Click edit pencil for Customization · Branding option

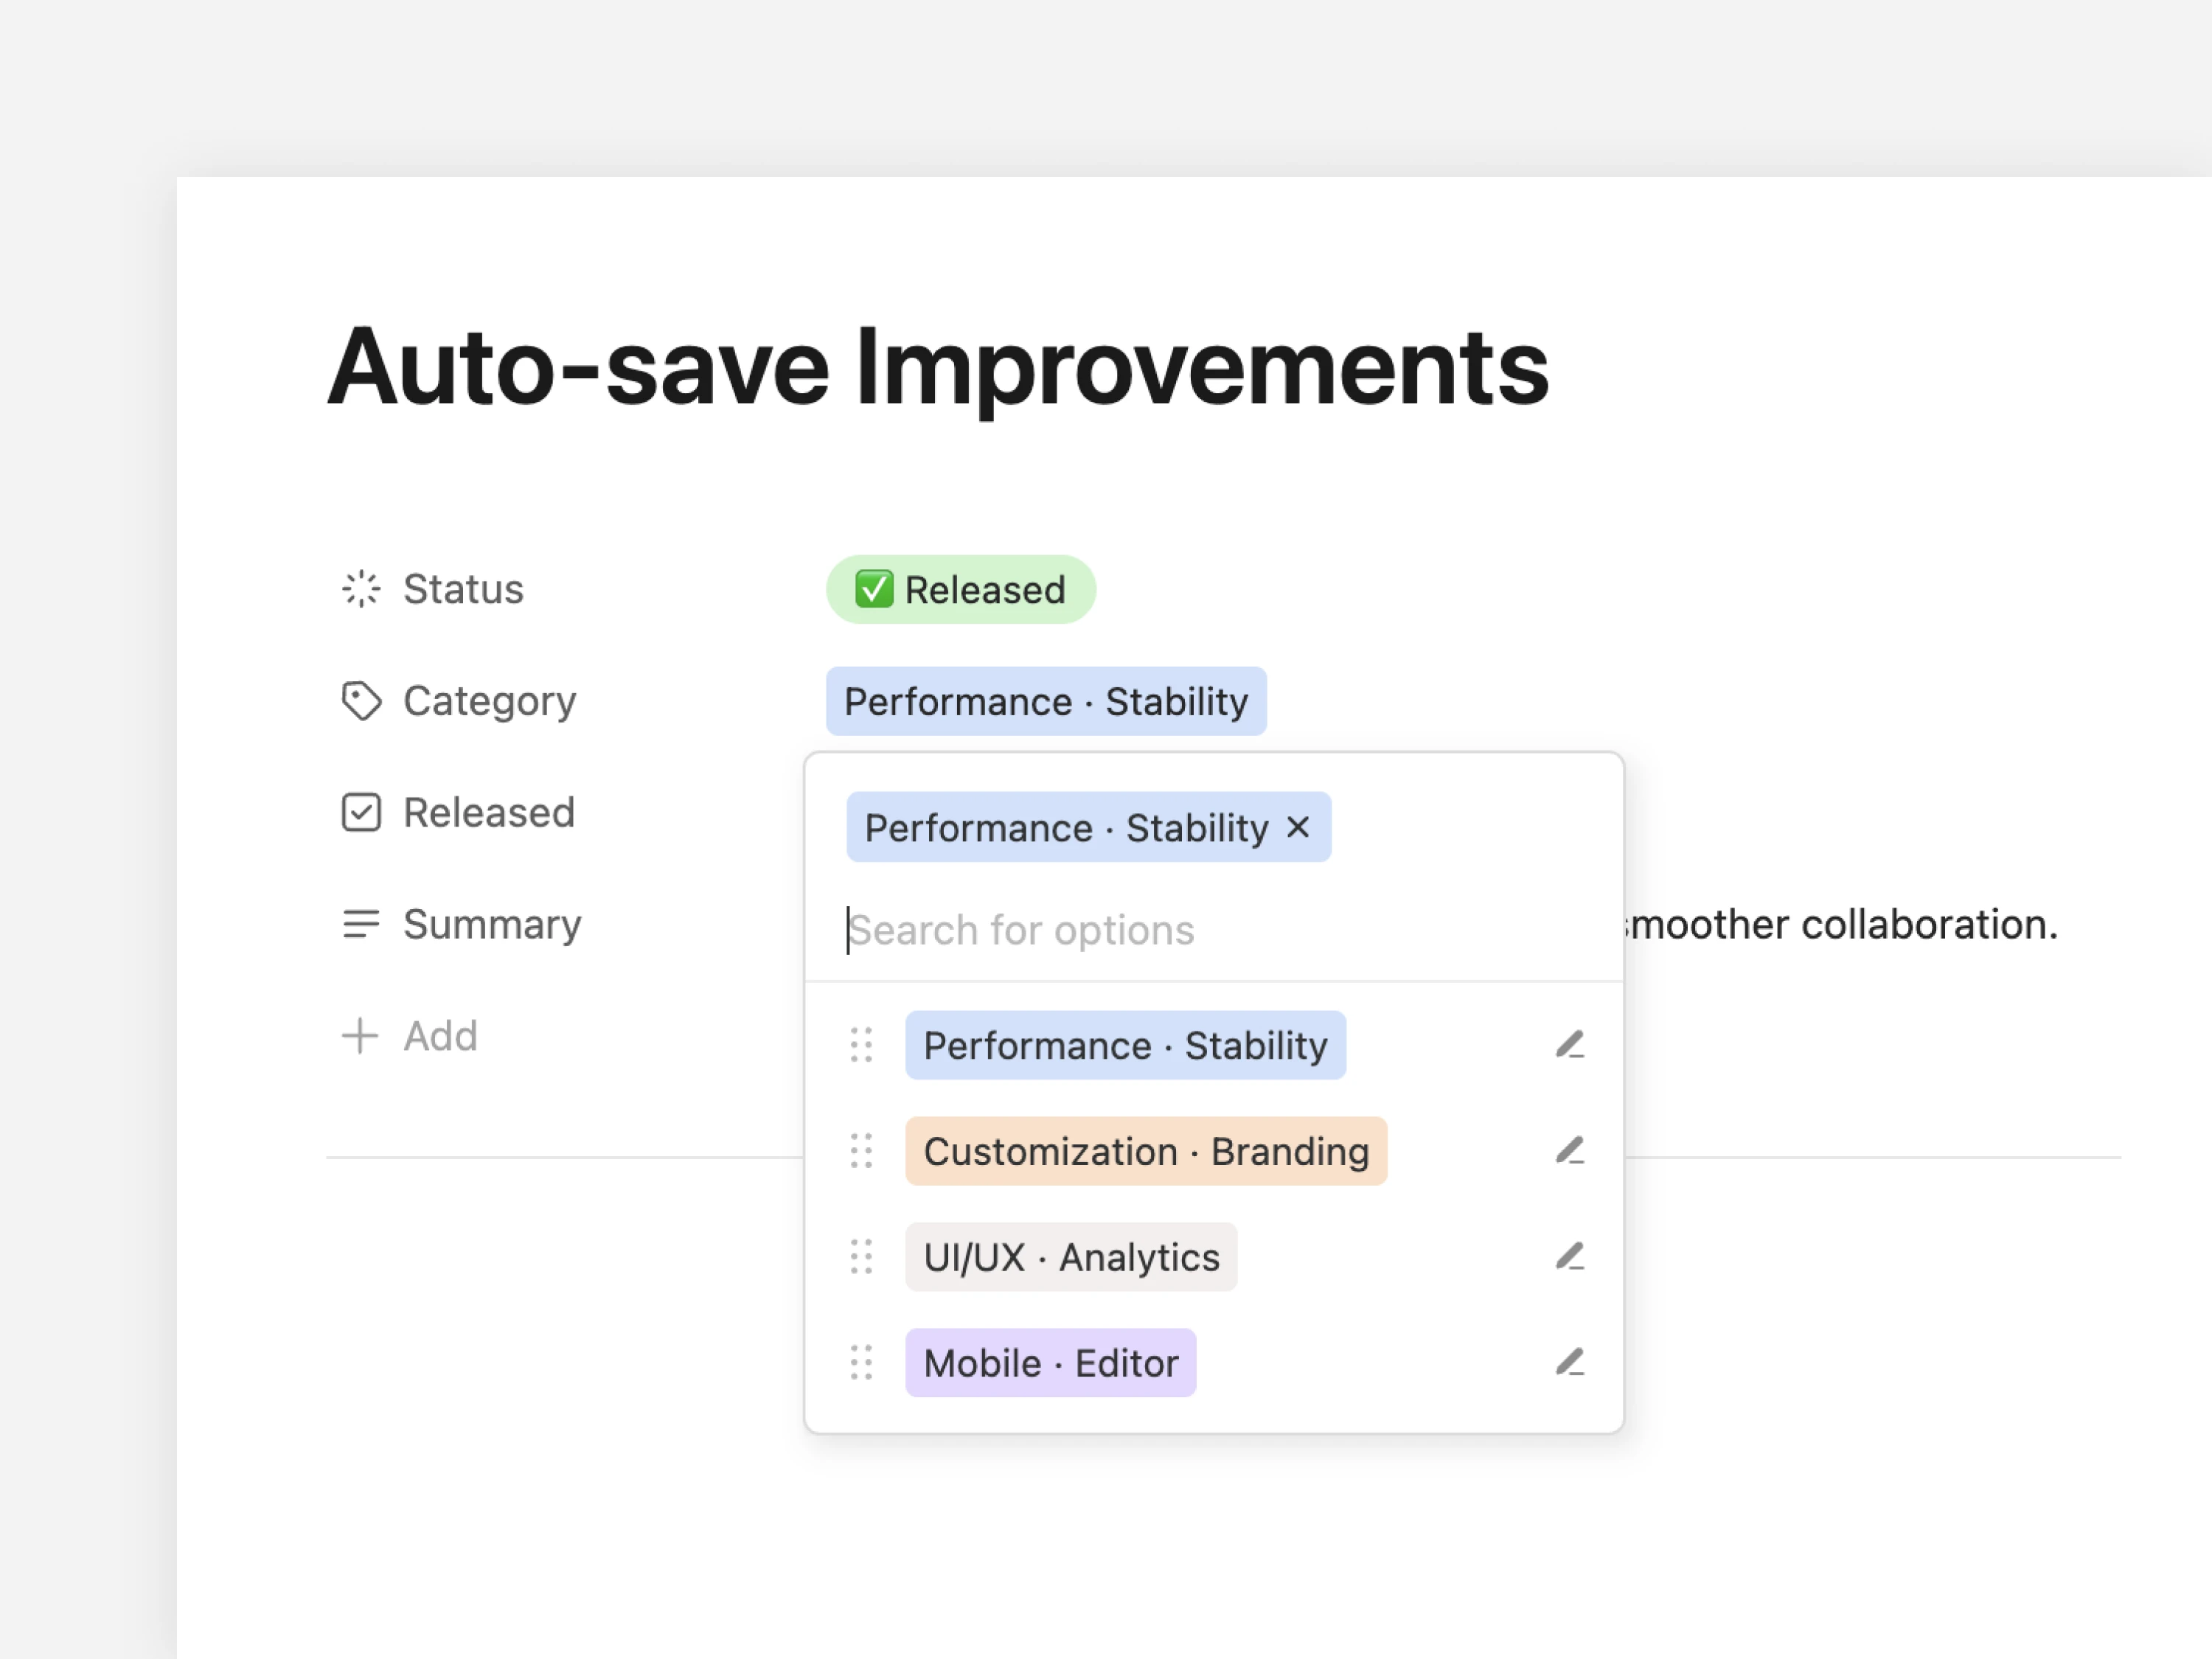click(x=1569, y=1151)
